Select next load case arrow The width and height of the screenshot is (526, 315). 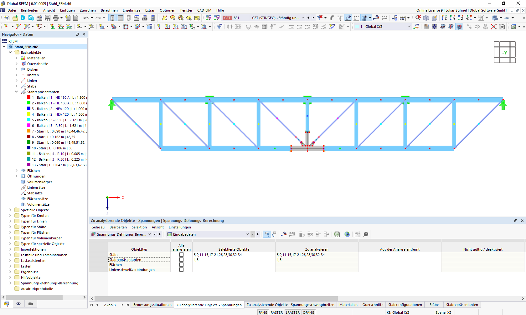tap(313, 18)
